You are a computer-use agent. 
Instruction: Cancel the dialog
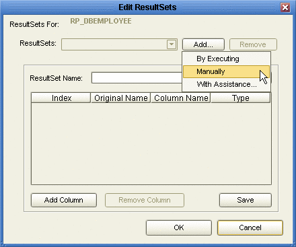click(x=250, y=227)
